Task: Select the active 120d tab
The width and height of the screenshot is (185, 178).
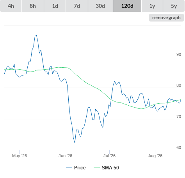Action: point(127,6)
